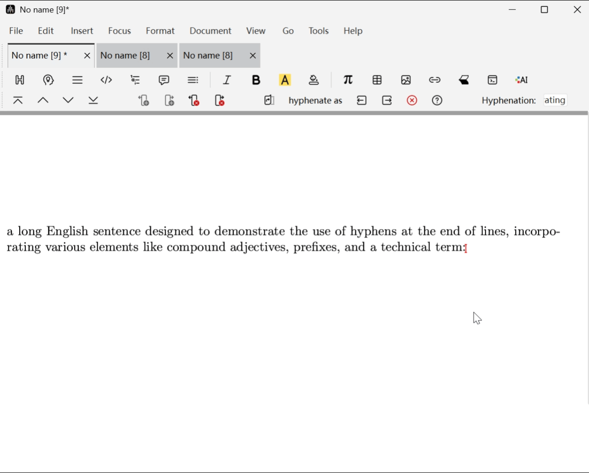Toggle yellow text highlight
Viewport: 589px width, 473px height.
[x=285, y=80]
